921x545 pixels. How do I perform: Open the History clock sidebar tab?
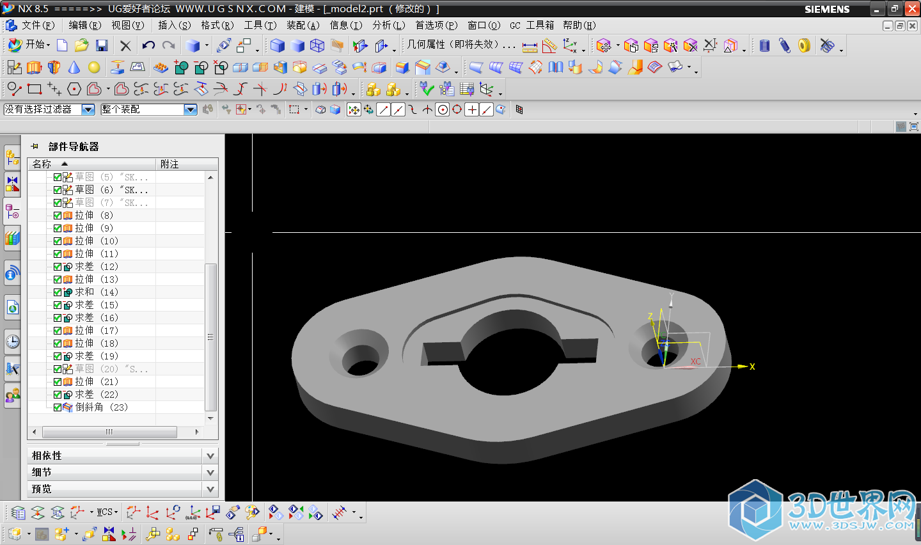click(x=12, y=341)
